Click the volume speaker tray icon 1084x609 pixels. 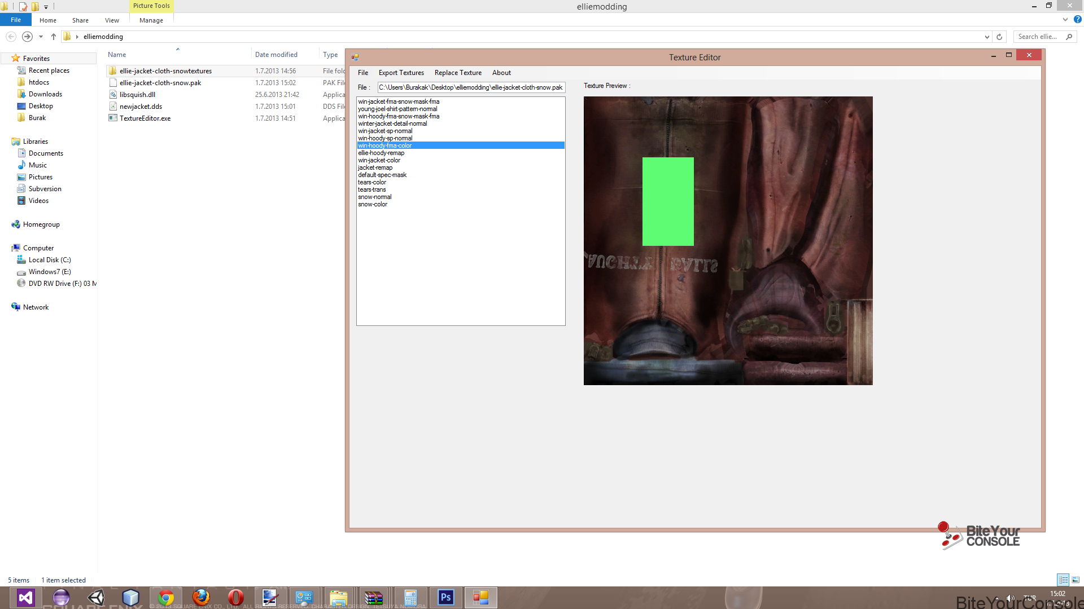pyautogui.click(x=1011, y=598)
